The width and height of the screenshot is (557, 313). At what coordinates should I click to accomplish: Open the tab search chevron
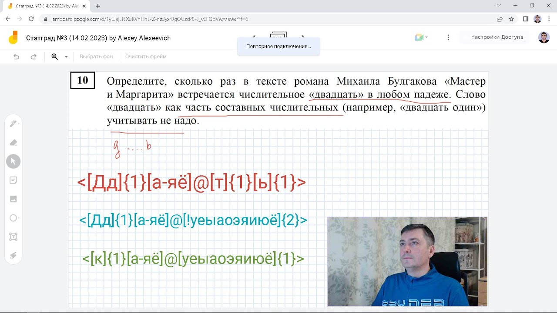499,6
